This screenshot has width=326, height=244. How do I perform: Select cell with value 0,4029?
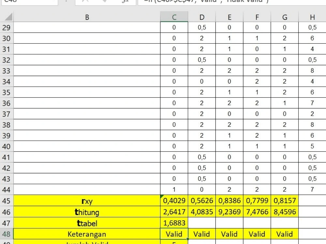pyautogui.click(x=174, y=200)
